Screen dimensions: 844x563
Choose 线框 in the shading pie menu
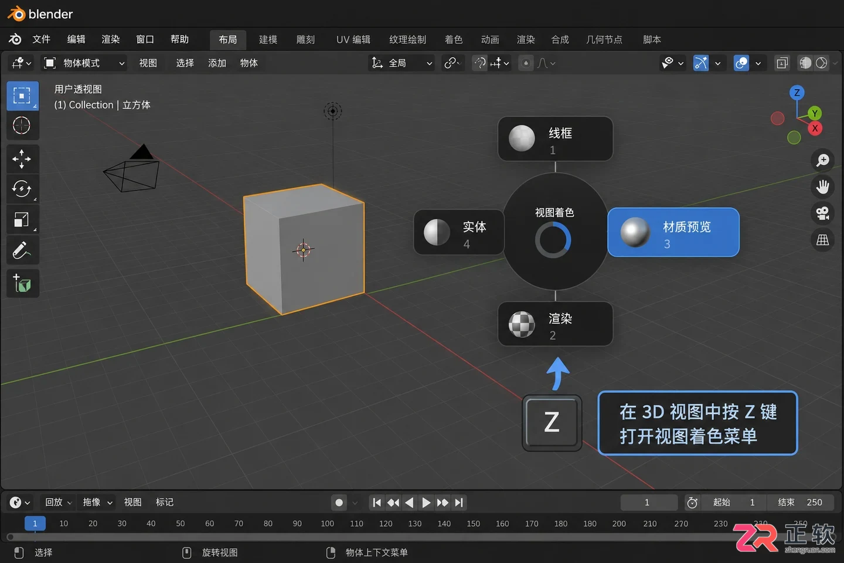[x=555, y=138]
